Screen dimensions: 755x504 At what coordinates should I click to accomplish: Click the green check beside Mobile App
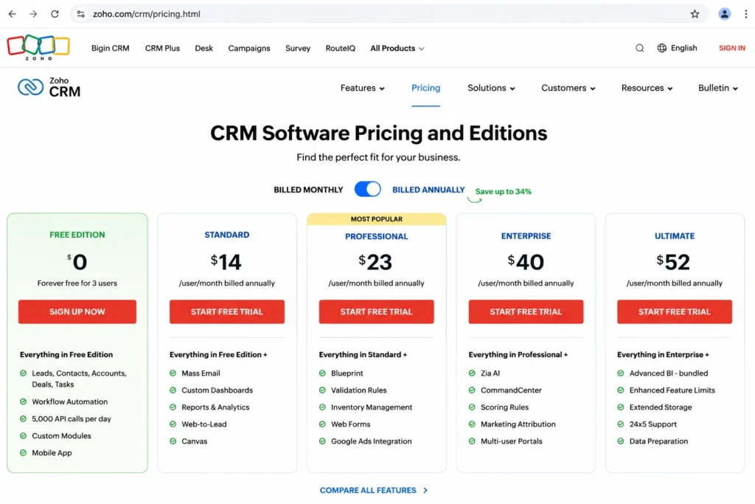(23, 452)
